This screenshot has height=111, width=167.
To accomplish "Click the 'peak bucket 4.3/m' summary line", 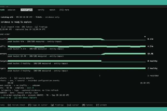I will pyautogui.click(x=36, y=49).
